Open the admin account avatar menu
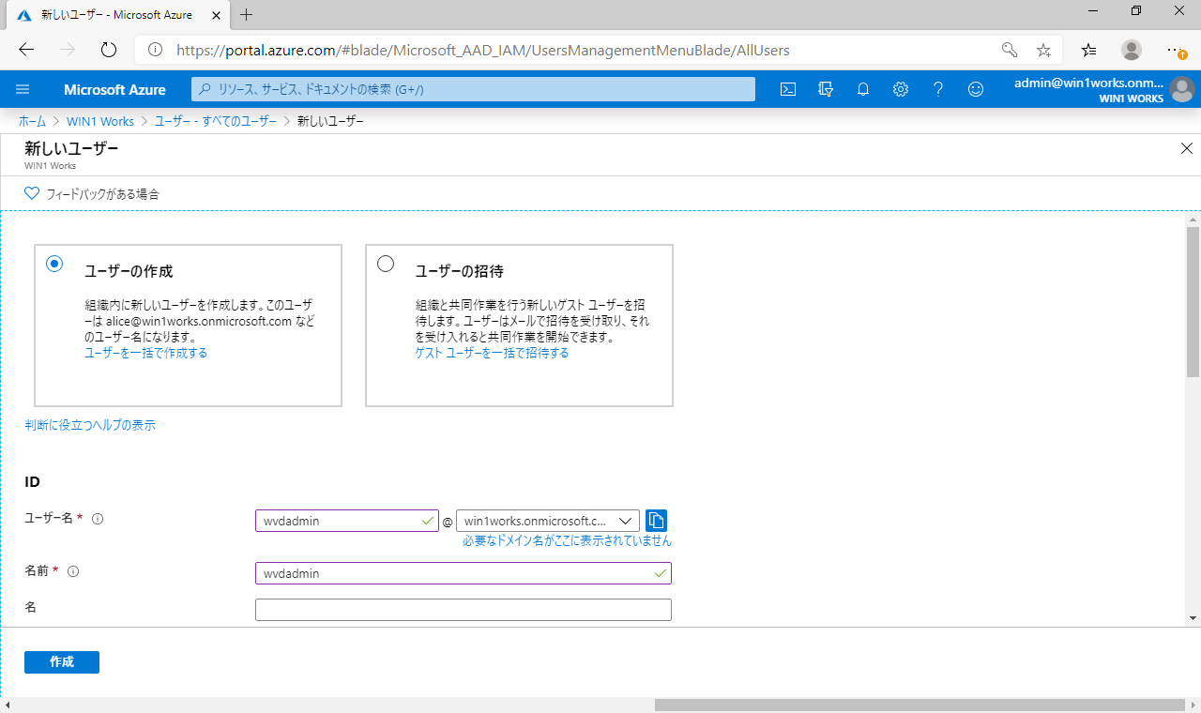 point(1181,90)
